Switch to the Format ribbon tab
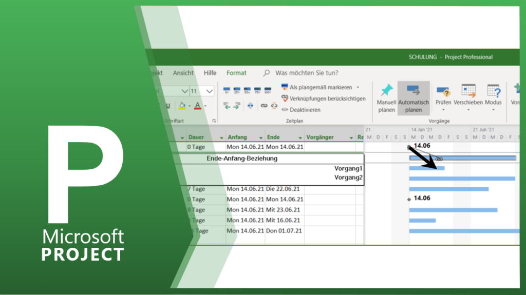This screenshot has height=295, width=526. pos(236,73)
